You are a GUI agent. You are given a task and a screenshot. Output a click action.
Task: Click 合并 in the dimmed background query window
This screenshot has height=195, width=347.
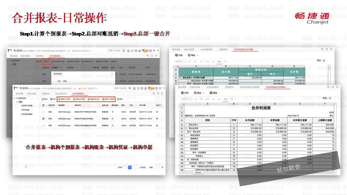(47, 61)
